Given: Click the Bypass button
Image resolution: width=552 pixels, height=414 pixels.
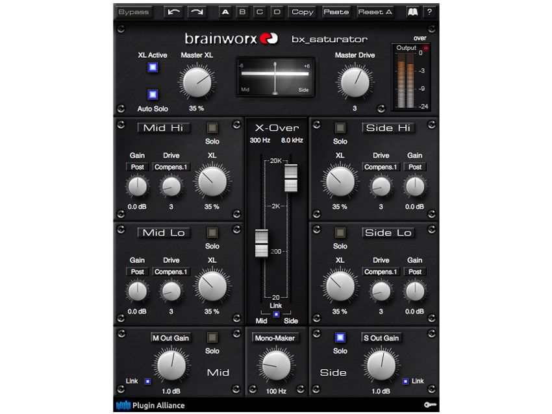Looking at the screenshot, I should pyautogui.click(x=134, y=12).
